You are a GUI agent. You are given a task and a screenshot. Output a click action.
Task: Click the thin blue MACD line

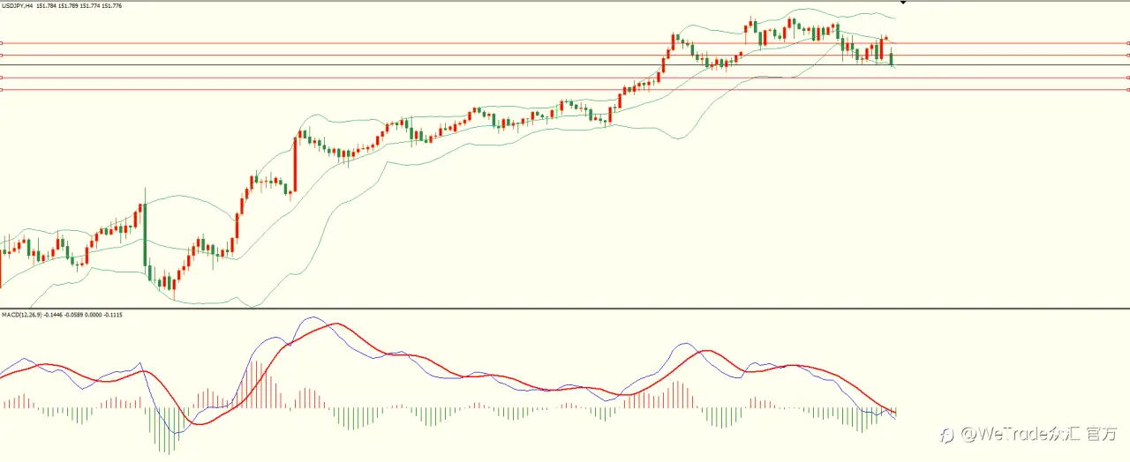315,318
